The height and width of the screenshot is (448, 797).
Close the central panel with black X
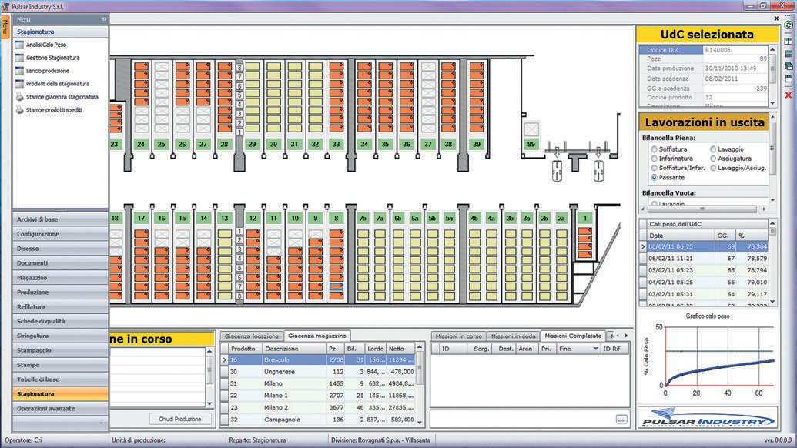point(776,18)
